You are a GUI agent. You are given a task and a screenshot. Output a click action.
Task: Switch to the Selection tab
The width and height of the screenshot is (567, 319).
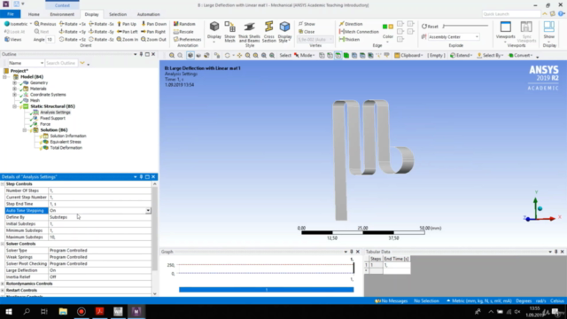pos(118,14)
